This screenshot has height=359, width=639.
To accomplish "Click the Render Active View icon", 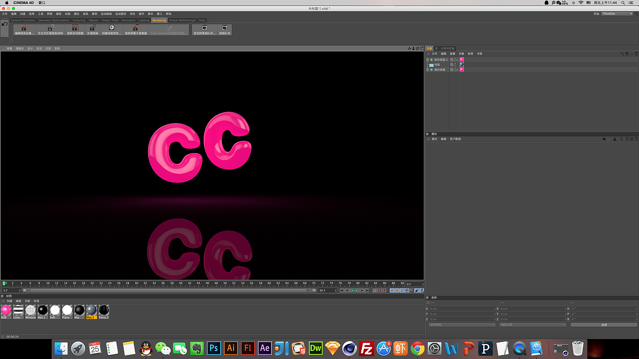I will click(x=75, y=30).
